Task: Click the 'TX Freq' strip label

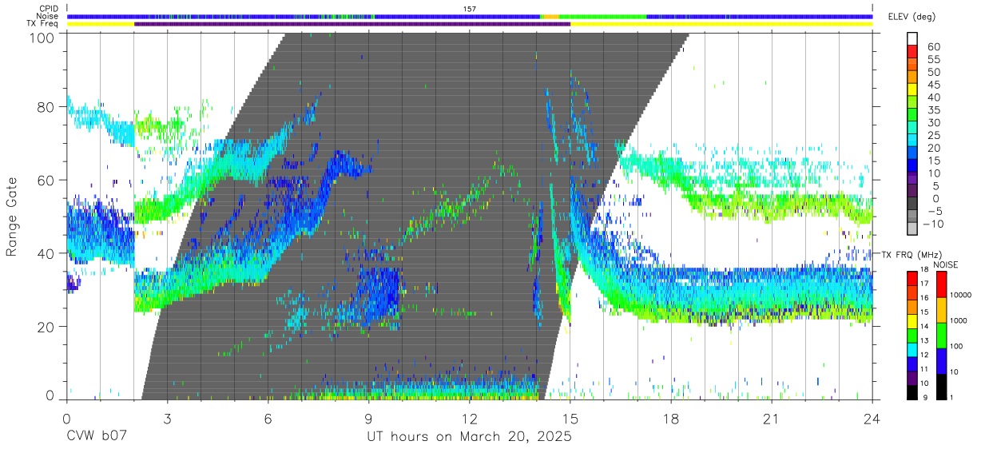Action: pyautogui.click(x=42, y=24)
